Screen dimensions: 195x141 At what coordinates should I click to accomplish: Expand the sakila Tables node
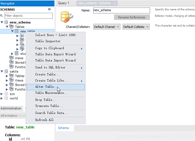7,76
